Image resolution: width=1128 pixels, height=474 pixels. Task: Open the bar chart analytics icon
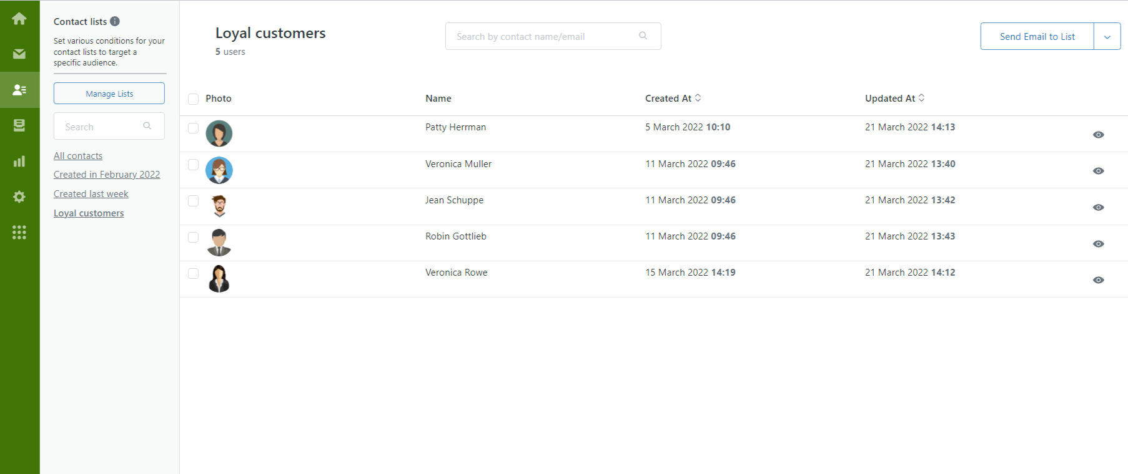tap(19, 161)
